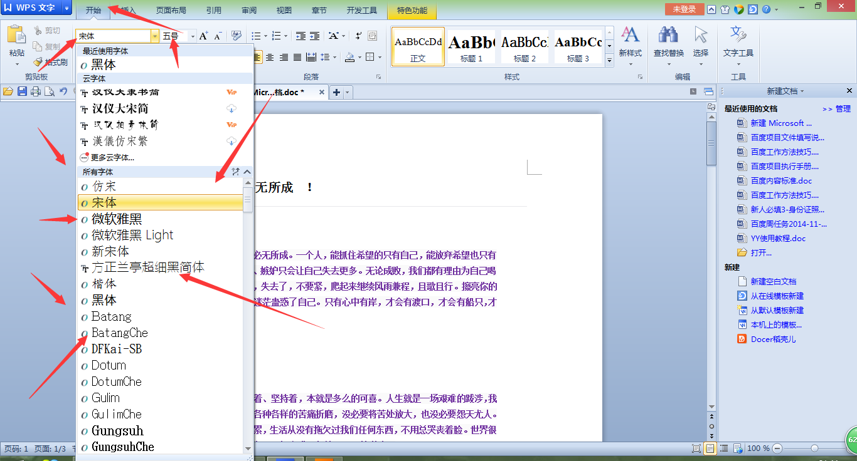Increase font size with the larger A icon

tap(204, 36)
